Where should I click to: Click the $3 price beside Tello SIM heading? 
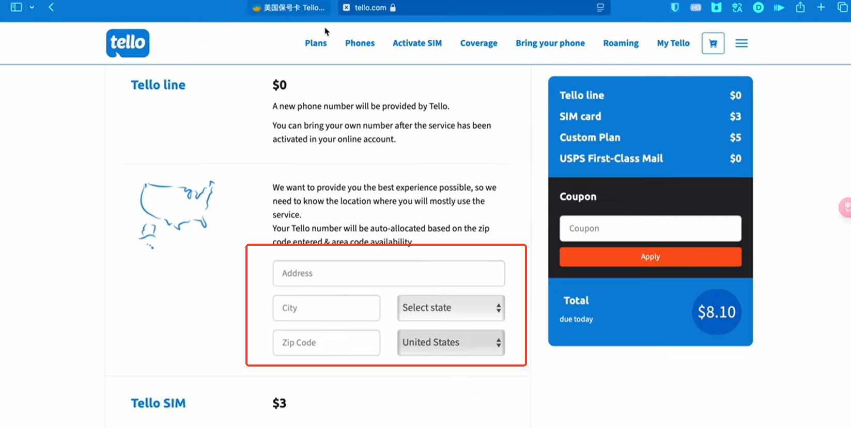point(279,403)
